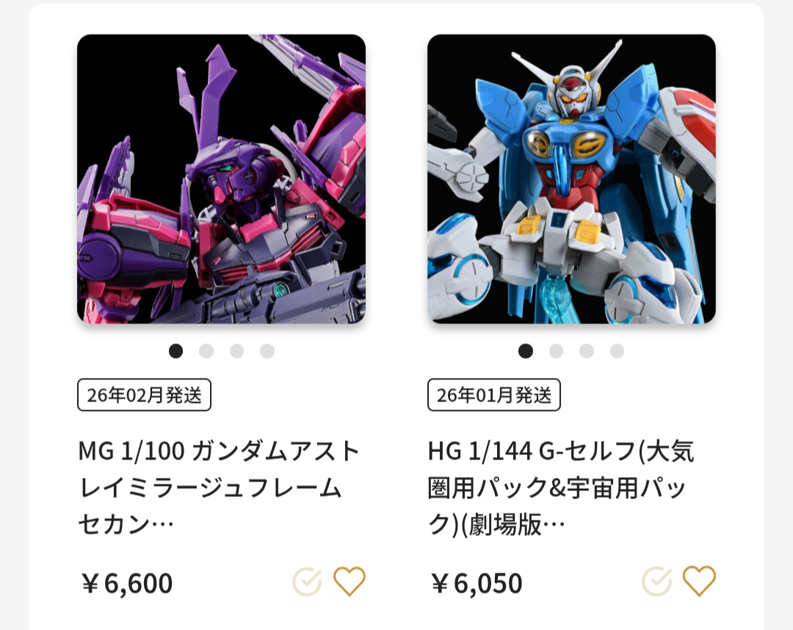Viewport: 793px width, 630px height.
Task: Open the blue G-Self product image
Action: [571, 179]
